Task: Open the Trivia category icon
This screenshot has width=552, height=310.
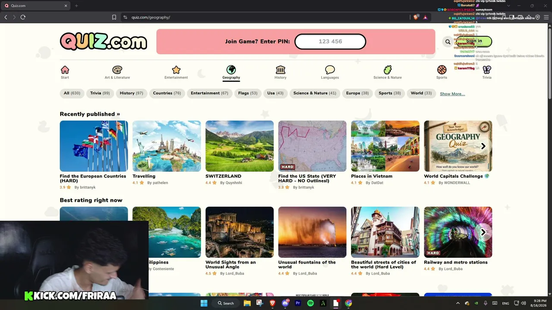Action: pos(487,70)
